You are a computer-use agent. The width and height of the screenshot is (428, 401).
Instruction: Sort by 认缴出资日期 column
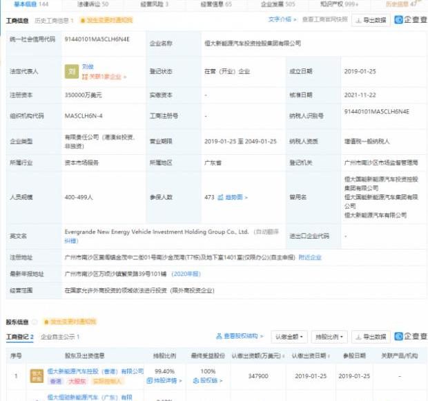point(311,356)
